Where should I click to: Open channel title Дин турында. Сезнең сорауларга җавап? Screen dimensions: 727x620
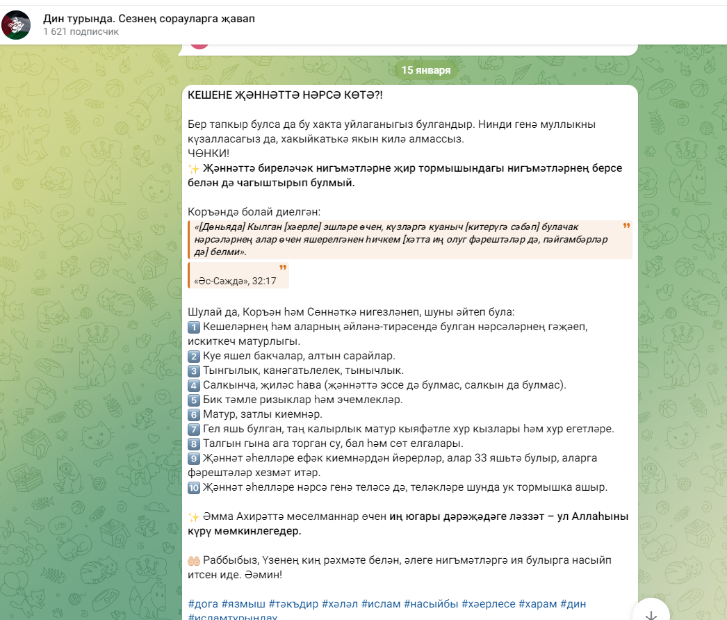(x=149, y=19)
